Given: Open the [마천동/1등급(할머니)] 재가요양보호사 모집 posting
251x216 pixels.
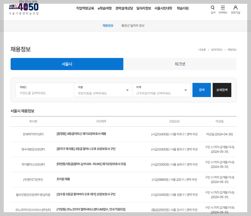Looking at the screenshot, I should (91, 164).
